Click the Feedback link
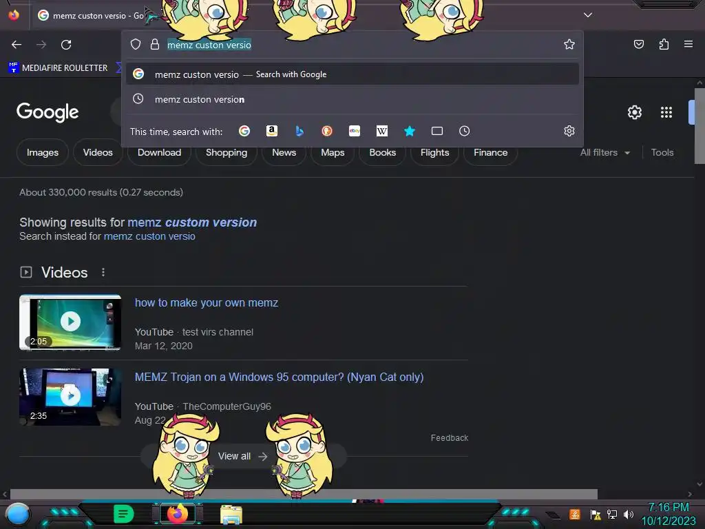 click(x=449, y=437)
